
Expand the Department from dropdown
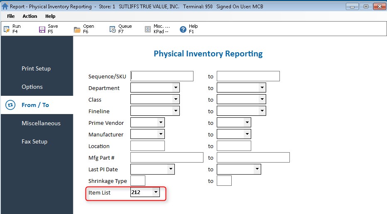pos(176,88)
